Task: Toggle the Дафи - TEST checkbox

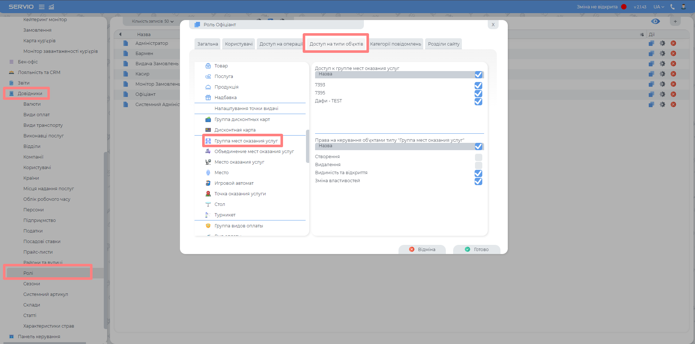Action: (478, 102)
